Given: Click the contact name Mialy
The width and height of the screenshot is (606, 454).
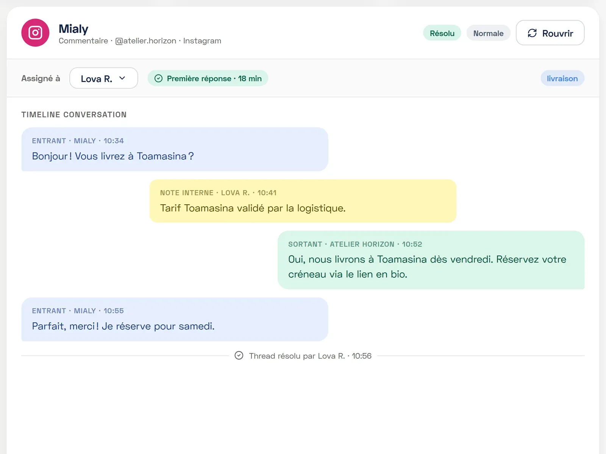Looking at the screenshot, I should pos(73,29).
